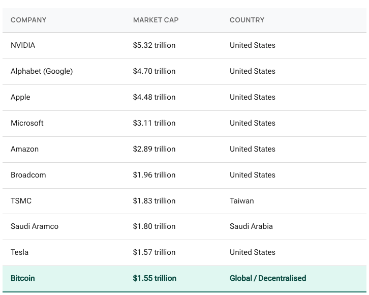The height and width of the screenshot is (295, 369).
Task: Select the $1.57 trillion value
Action: point(154,252)
